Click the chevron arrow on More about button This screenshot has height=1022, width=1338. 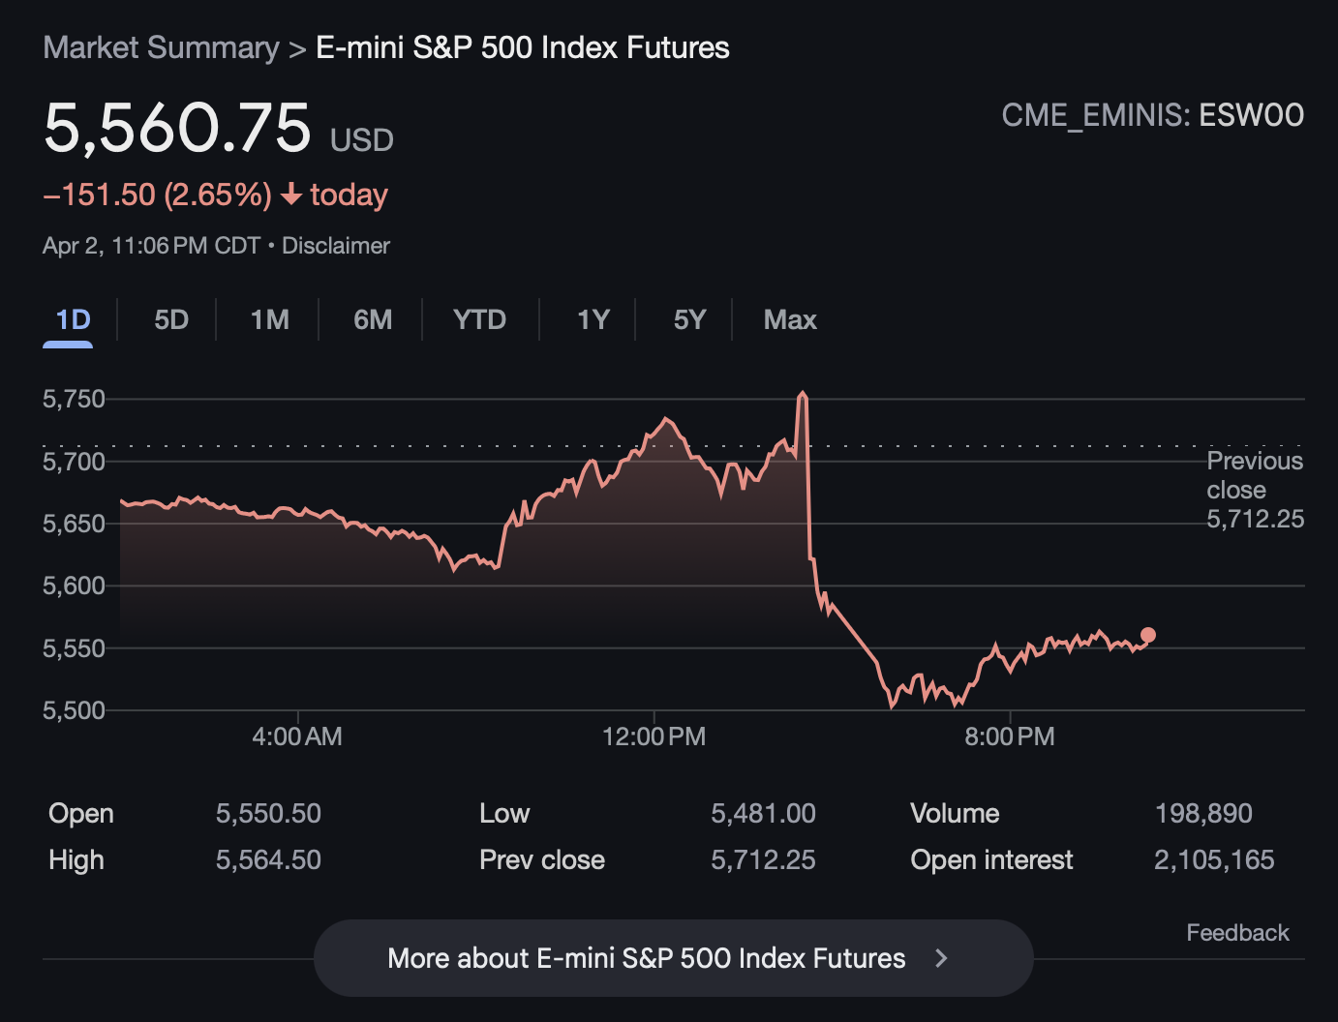coord(941,958)
